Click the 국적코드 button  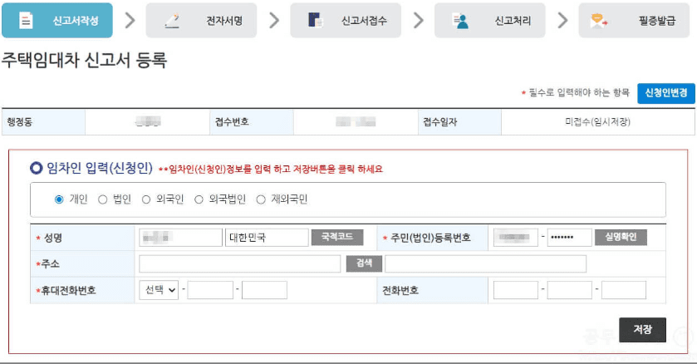click(x=337, y=238)
